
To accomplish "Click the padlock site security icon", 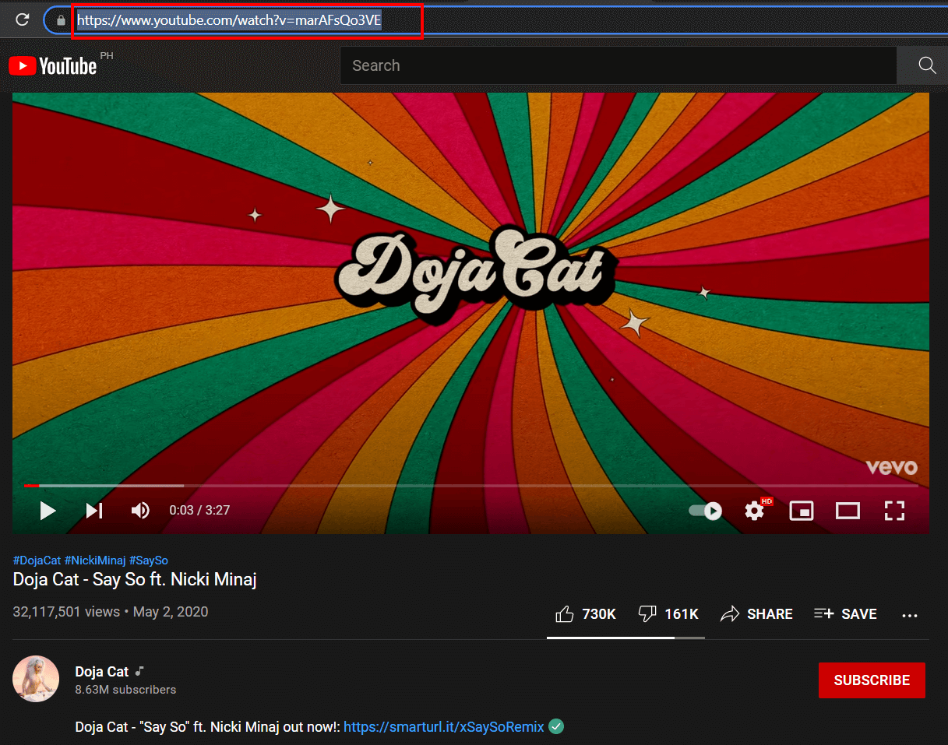I will [61, 20].
